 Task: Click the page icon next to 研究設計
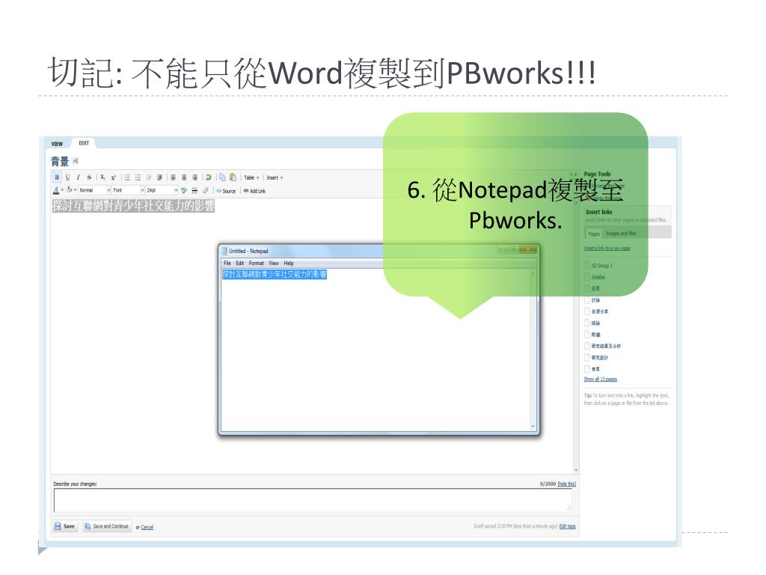(587, 357)
